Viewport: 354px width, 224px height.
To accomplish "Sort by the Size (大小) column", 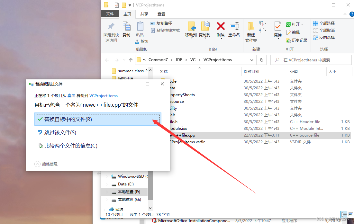I will click(332, 72).
